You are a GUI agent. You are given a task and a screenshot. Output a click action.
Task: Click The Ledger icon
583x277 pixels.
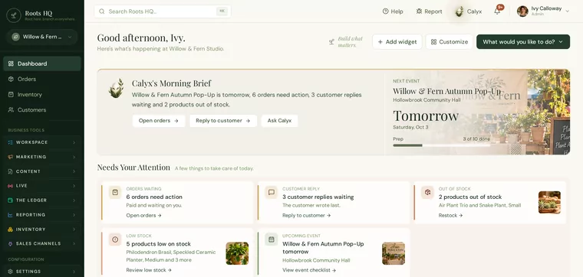coord(11,200)
